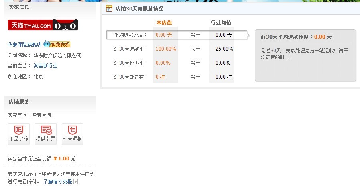
Task: Click the Wangwang chat bubble icon
Action: coord(47,44)
